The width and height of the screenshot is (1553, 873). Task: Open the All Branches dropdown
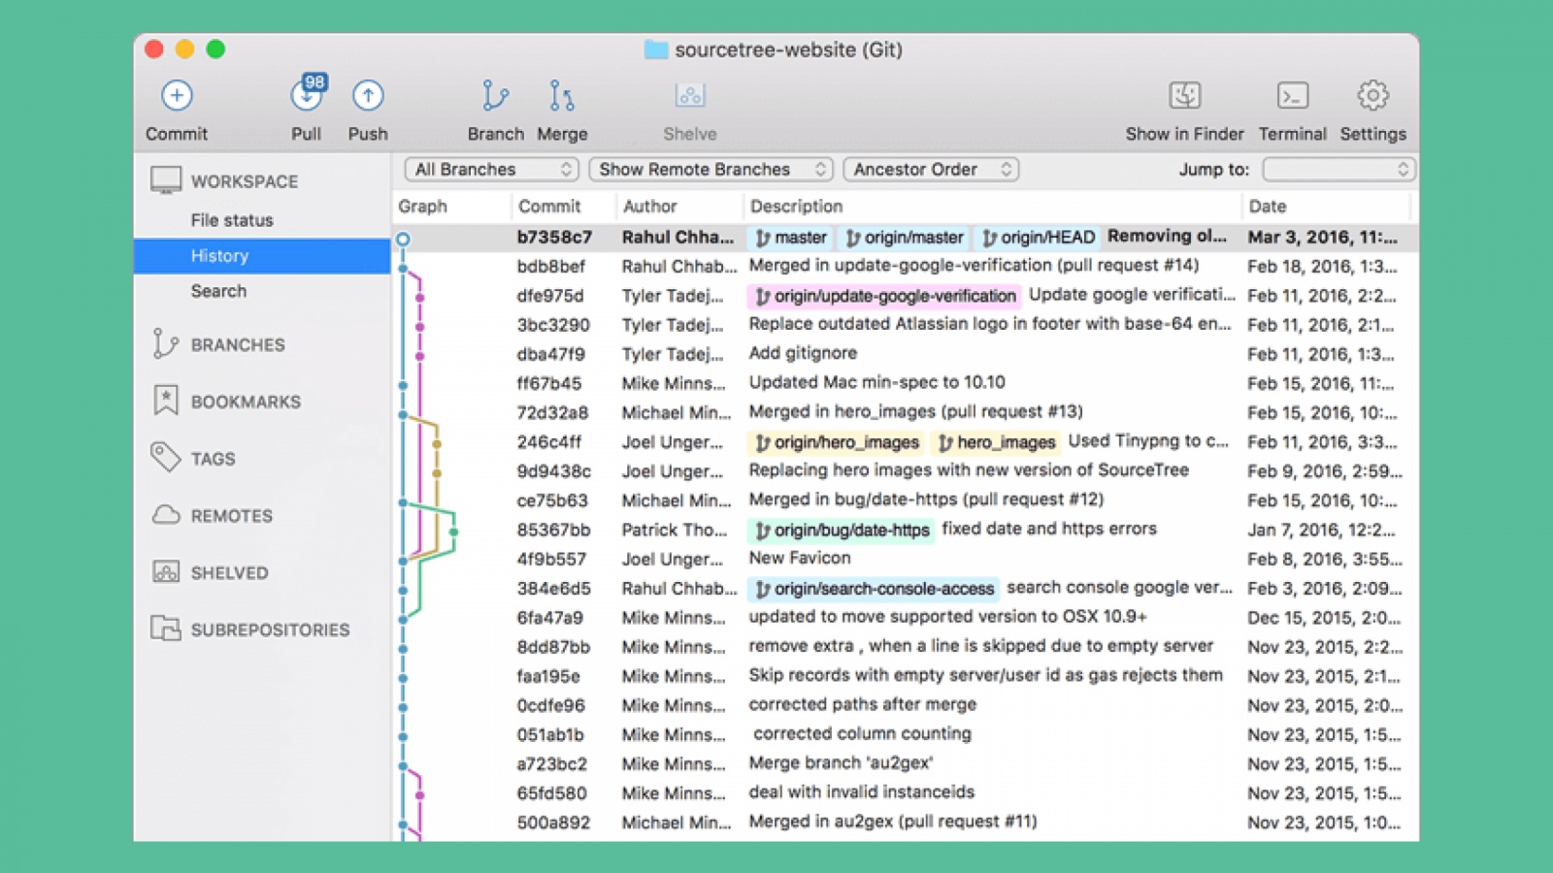(x=491, y=170)
